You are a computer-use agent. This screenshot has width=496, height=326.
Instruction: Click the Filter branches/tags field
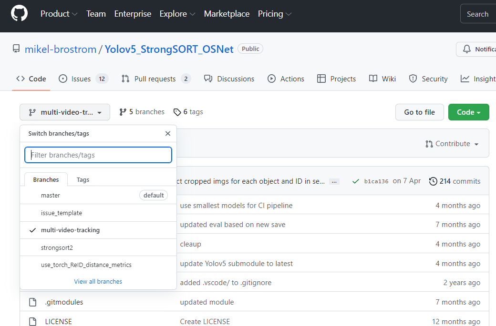tap(98, 155)
